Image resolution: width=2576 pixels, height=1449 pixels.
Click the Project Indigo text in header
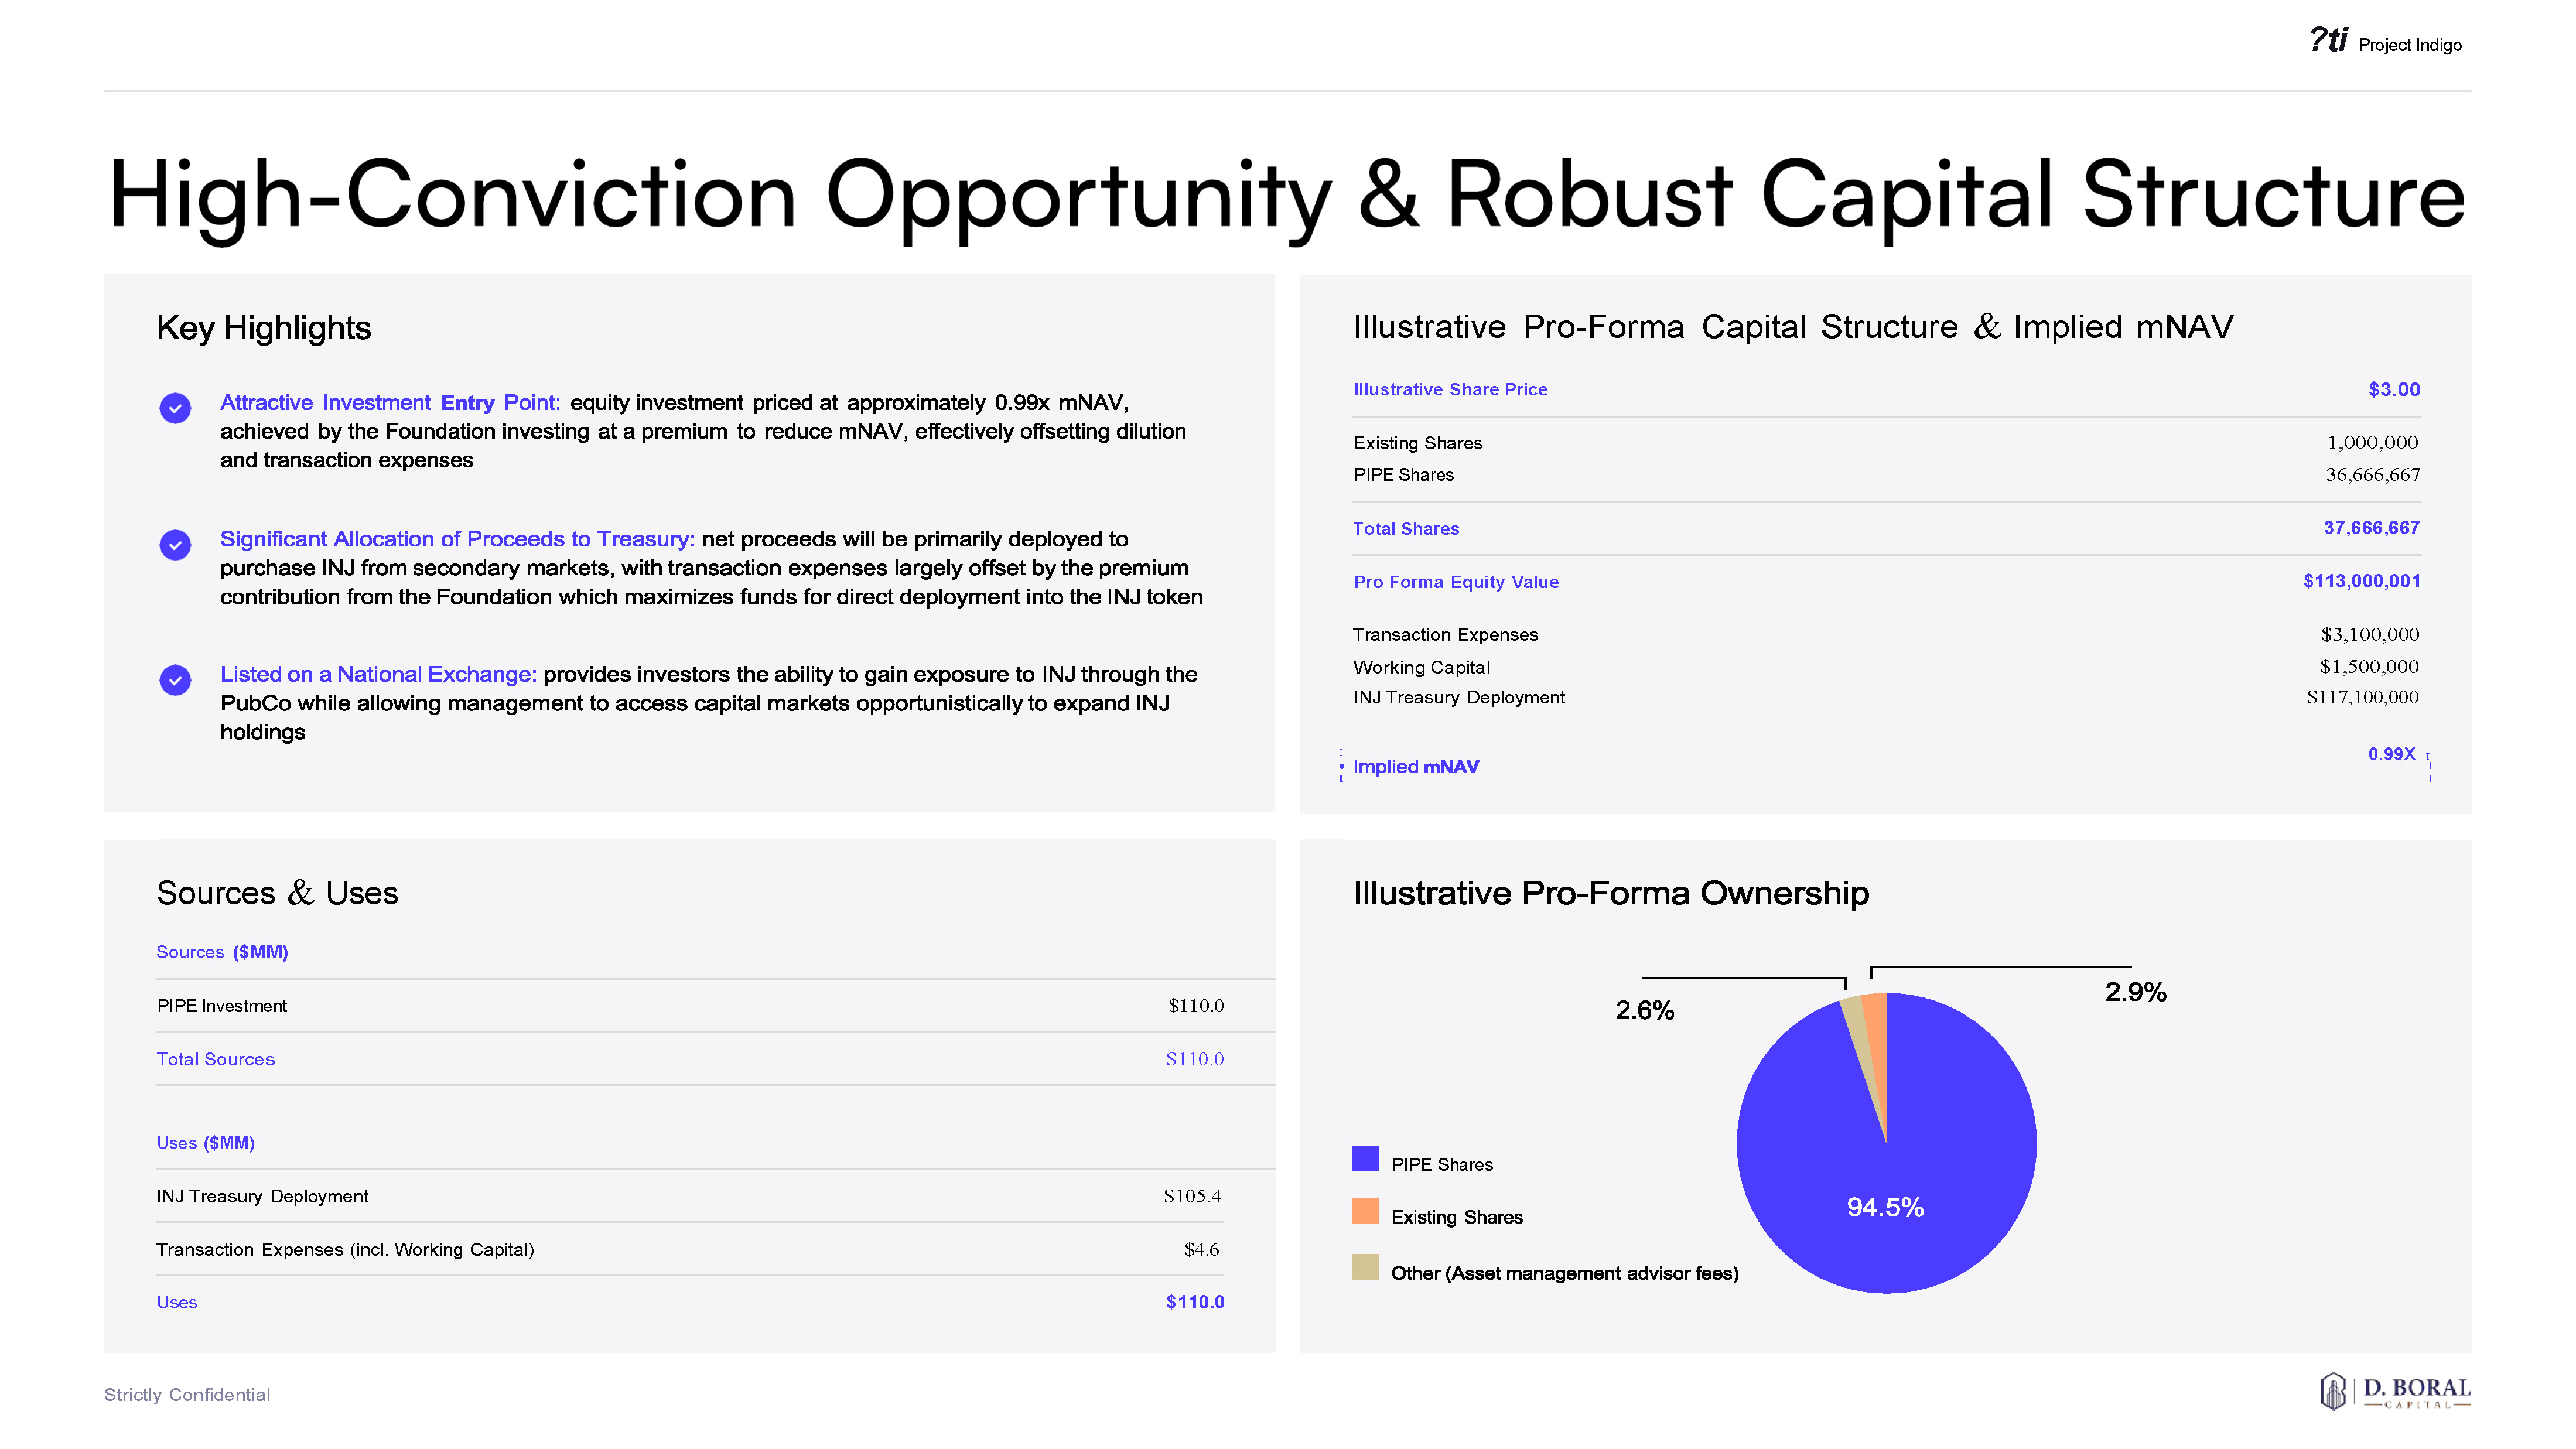2409,45
